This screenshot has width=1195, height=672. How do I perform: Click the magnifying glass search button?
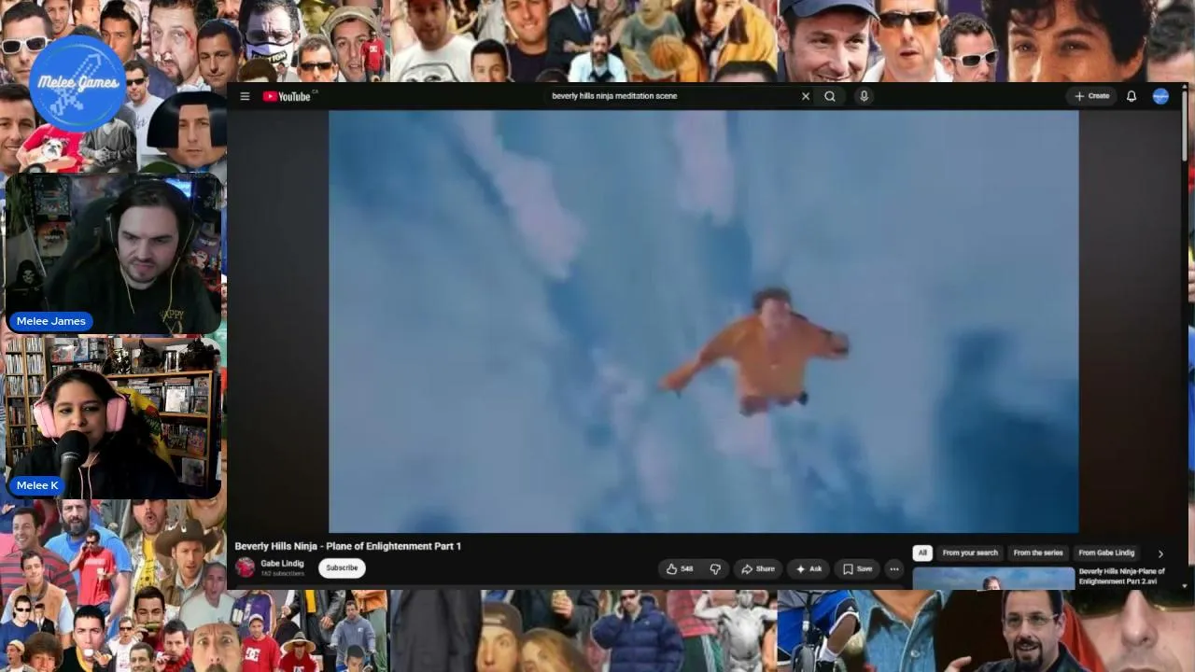tap(830, 96)
